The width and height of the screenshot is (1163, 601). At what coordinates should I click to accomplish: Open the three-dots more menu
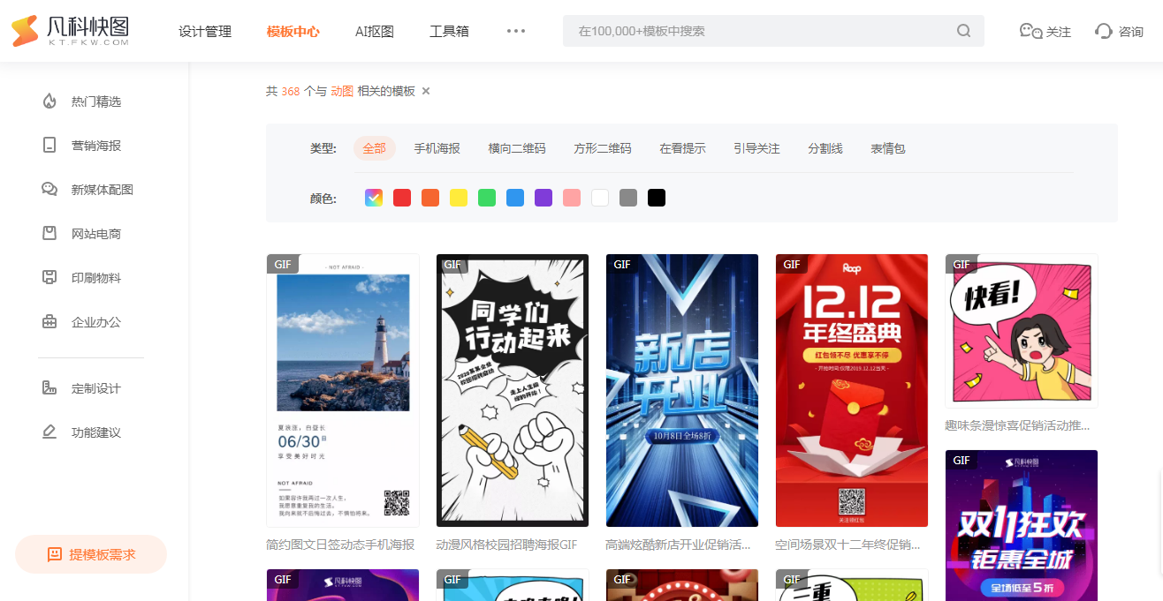516,31
